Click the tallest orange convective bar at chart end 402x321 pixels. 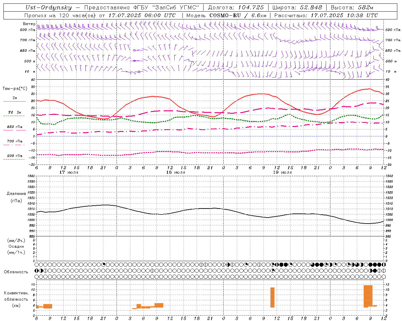pos(368,296)
